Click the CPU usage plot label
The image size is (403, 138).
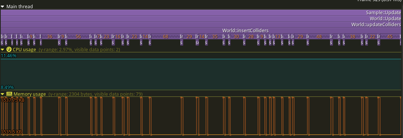24,50
